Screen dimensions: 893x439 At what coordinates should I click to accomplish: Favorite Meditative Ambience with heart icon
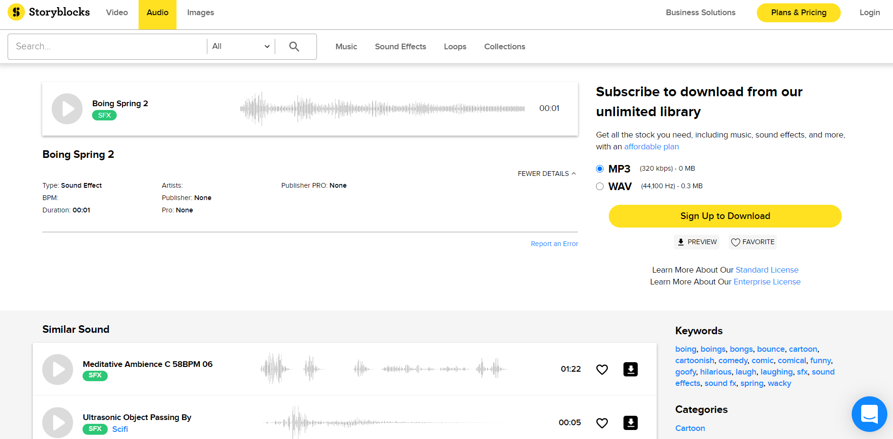coord(602,369)
